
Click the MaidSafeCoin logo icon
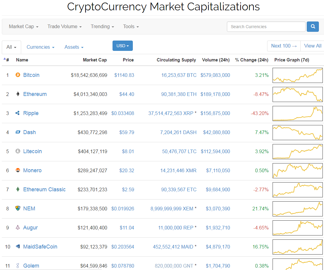click(18, 246)
